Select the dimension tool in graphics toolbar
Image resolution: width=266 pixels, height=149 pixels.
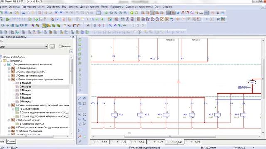80,130
